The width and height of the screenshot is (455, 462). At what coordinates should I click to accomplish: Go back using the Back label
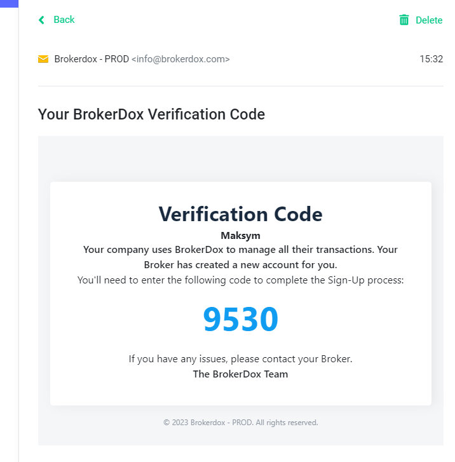coord(64,20)
